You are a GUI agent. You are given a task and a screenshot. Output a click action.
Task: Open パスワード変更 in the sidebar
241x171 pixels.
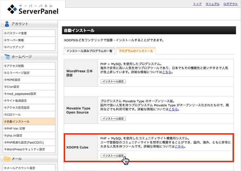29,33
